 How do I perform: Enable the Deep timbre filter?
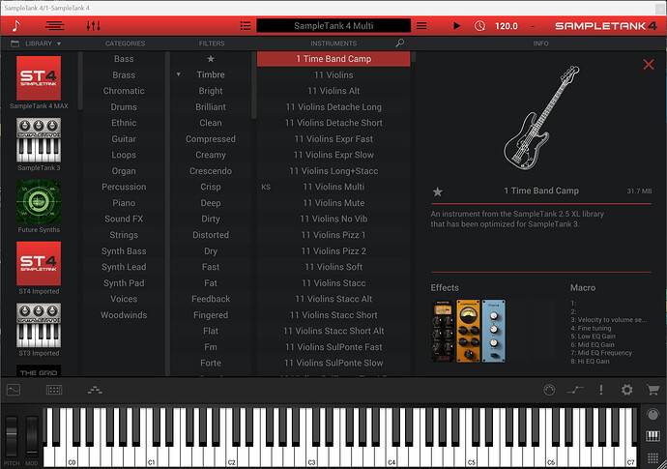[211, 203]
